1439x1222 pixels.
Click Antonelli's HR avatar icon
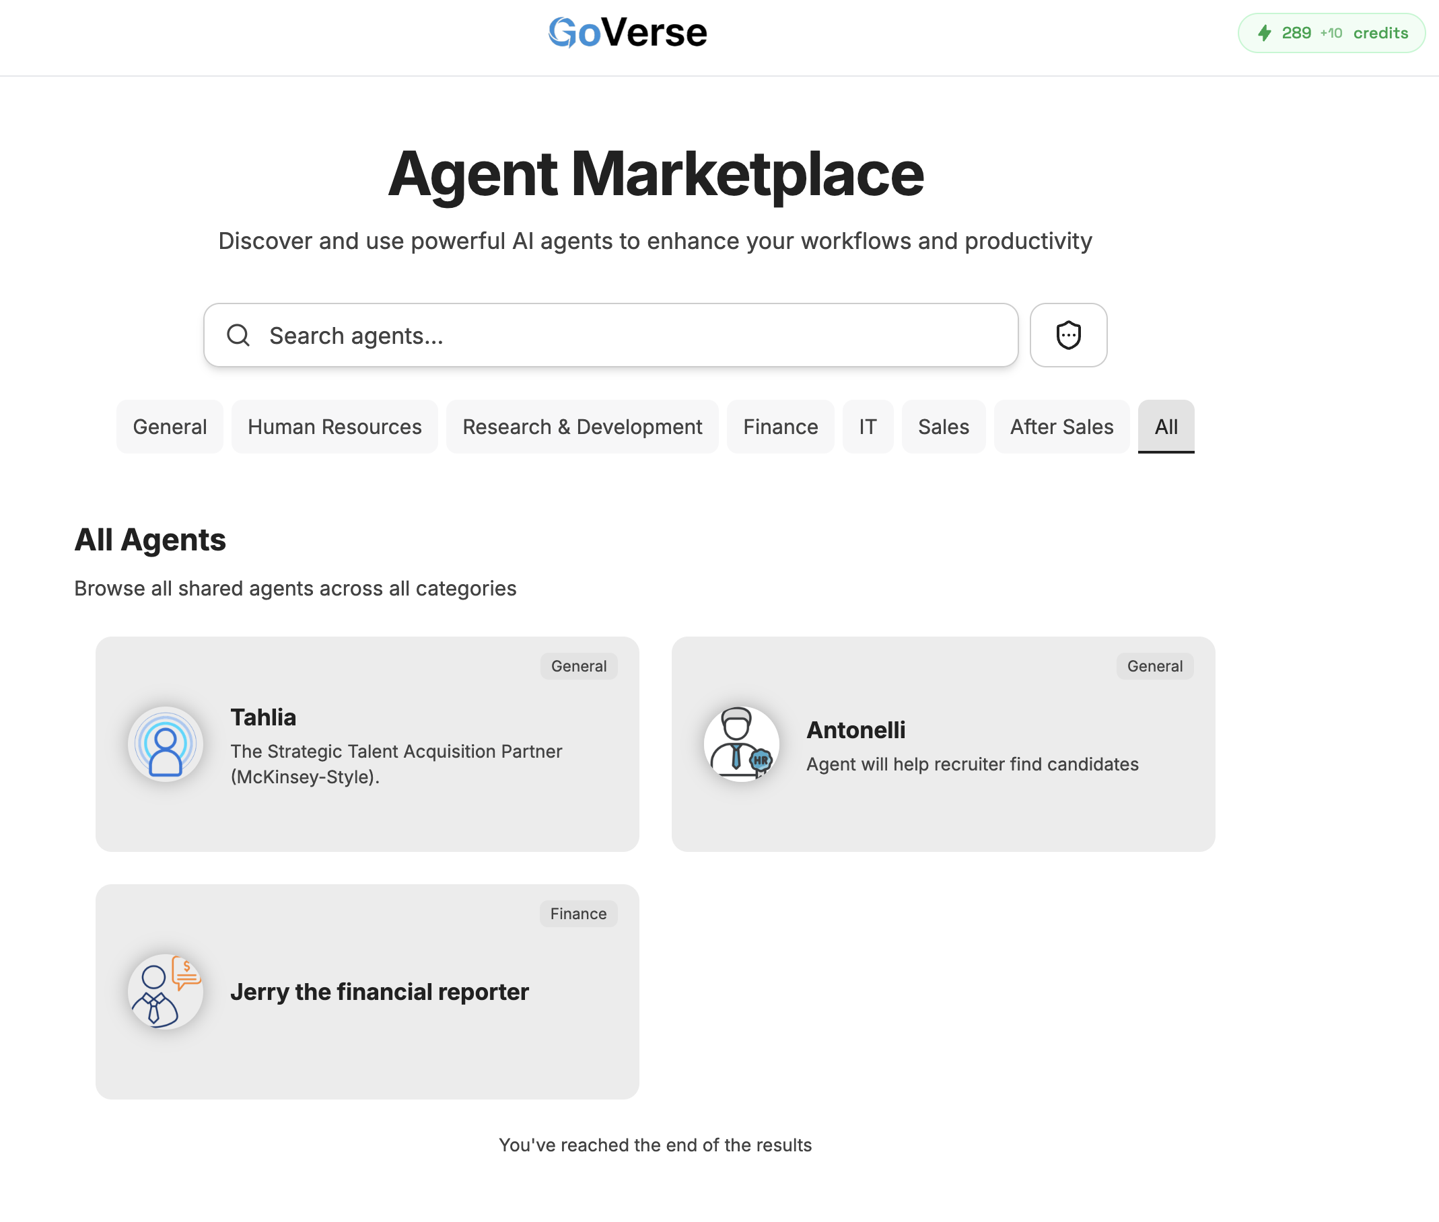741,744
